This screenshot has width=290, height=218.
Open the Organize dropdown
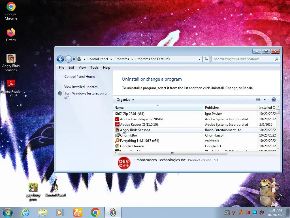tap(125, 100)
